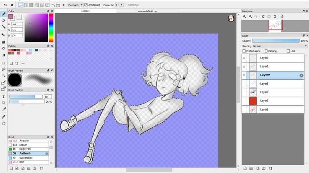Enable Clipping checkbox
The width and height of the screenshot is (309, 173).
(266, 51)
